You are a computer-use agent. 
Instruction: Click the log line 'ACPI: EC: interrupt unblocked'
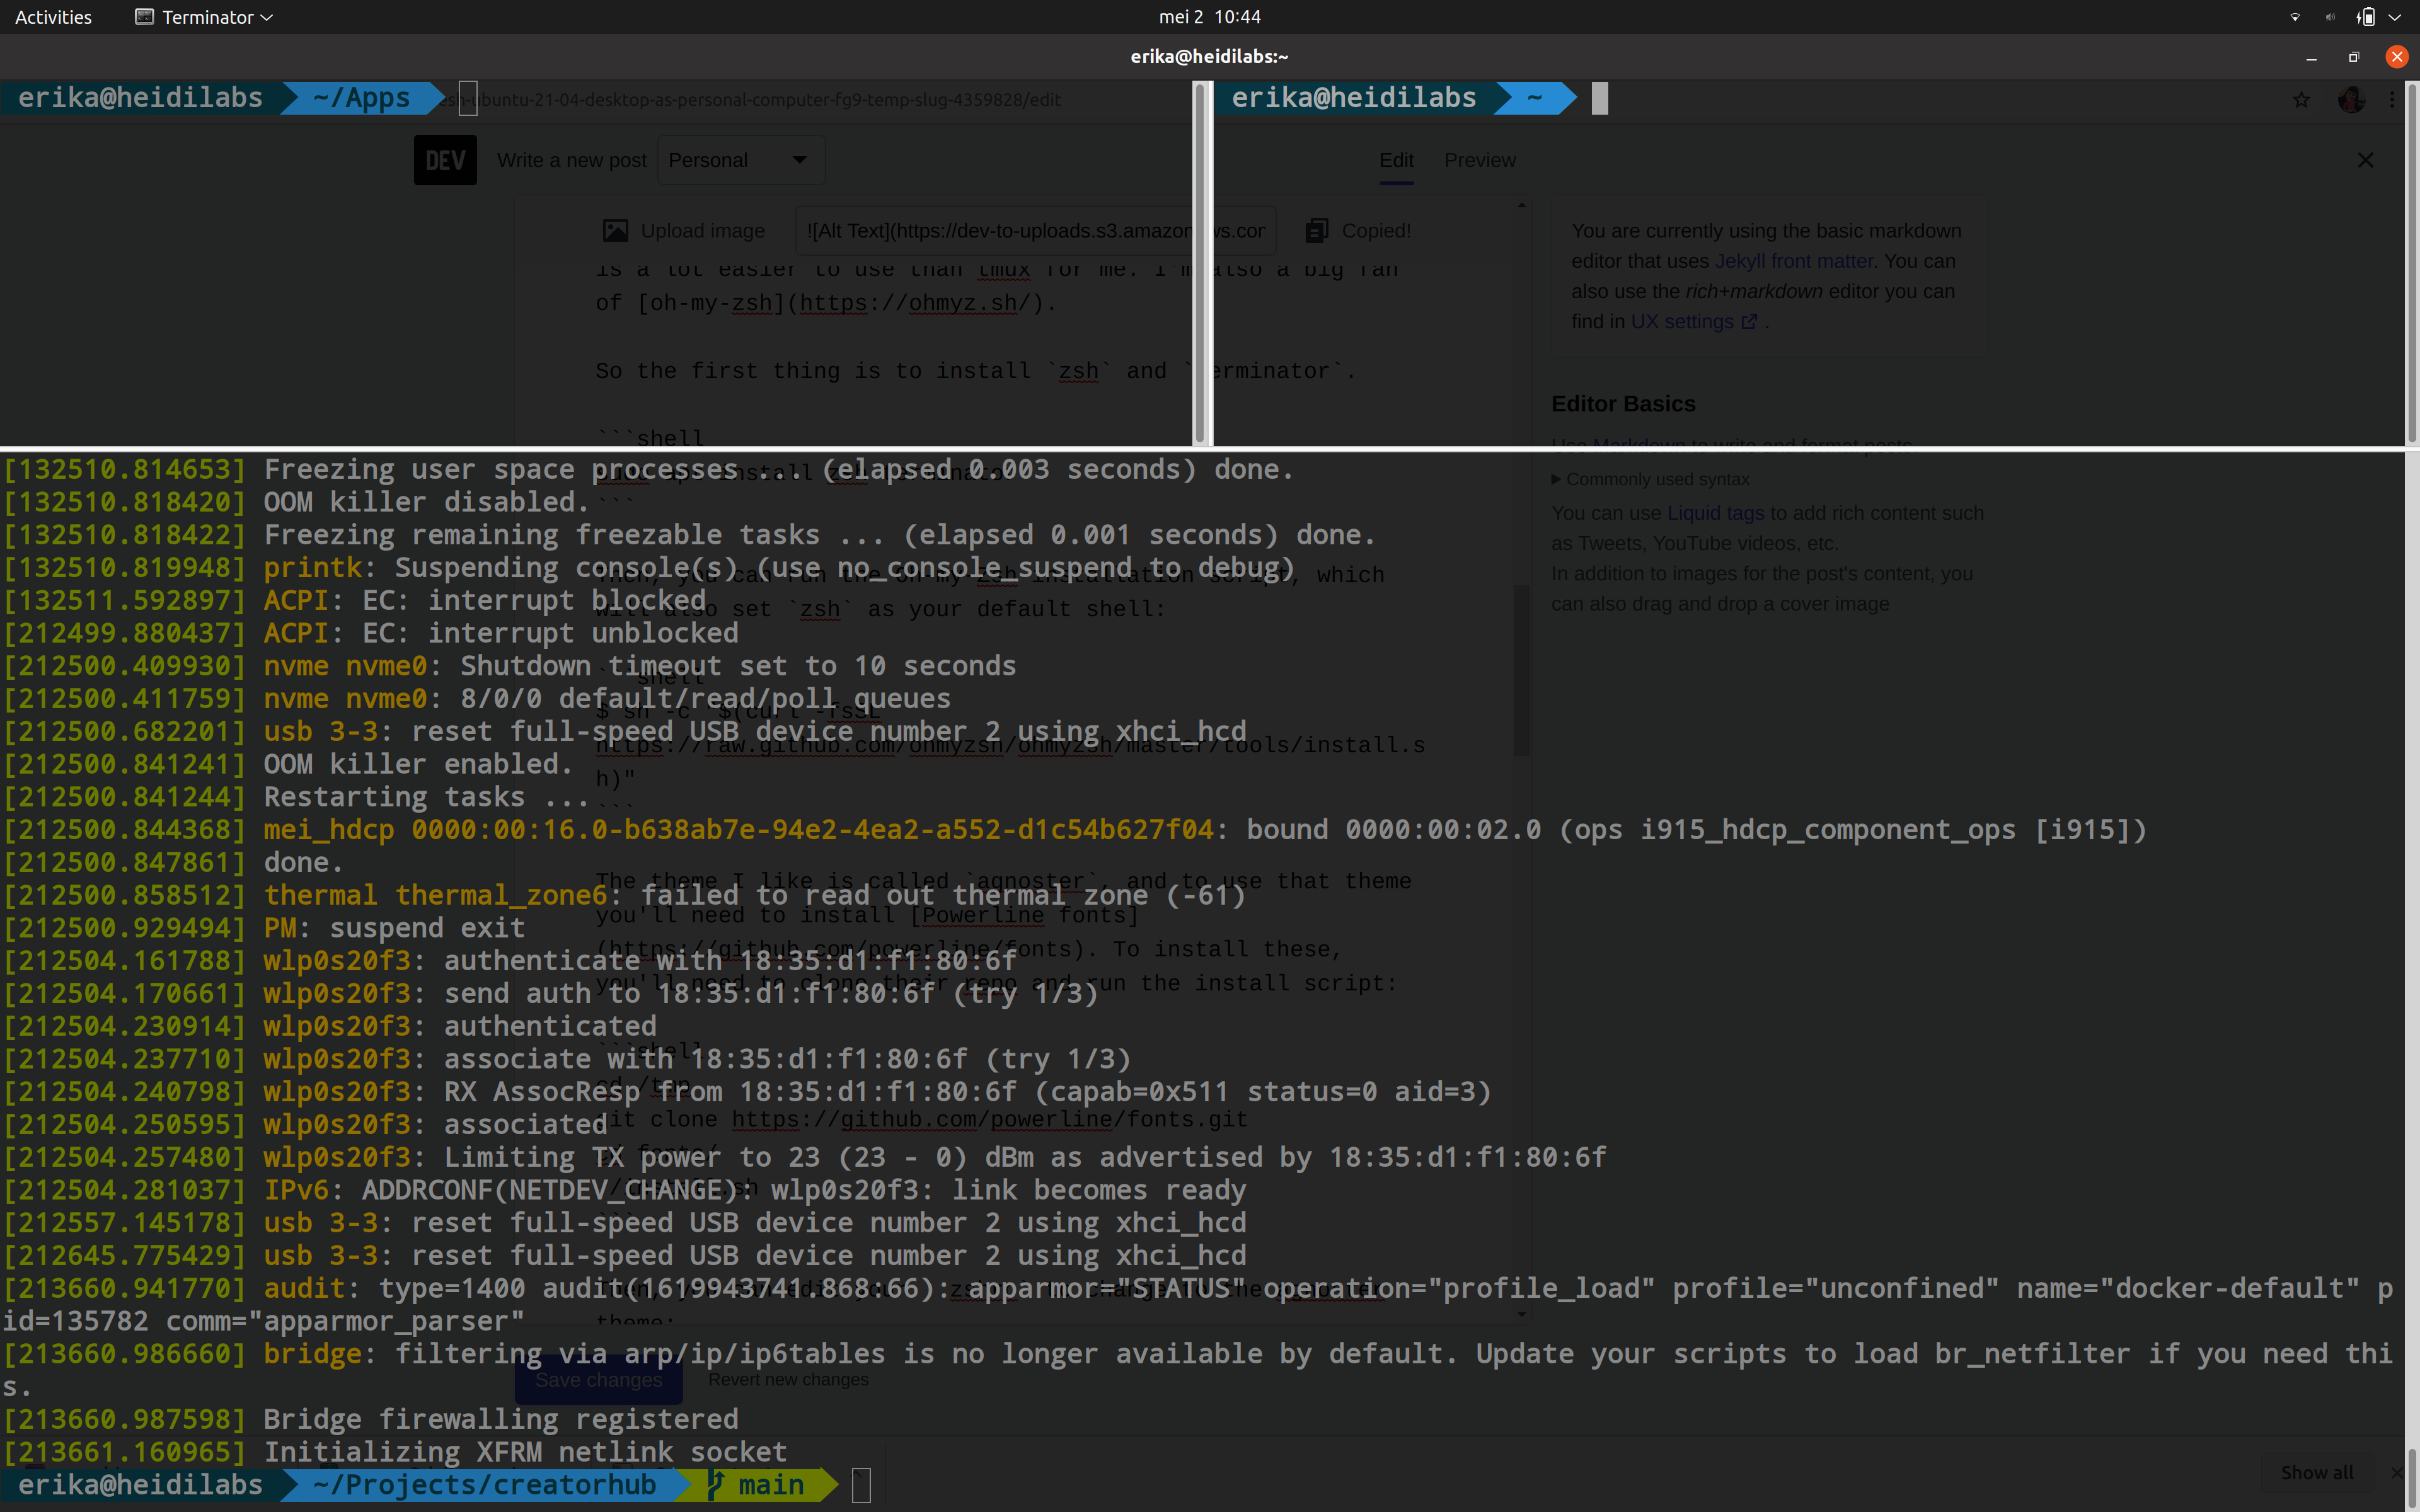[501, 633]
